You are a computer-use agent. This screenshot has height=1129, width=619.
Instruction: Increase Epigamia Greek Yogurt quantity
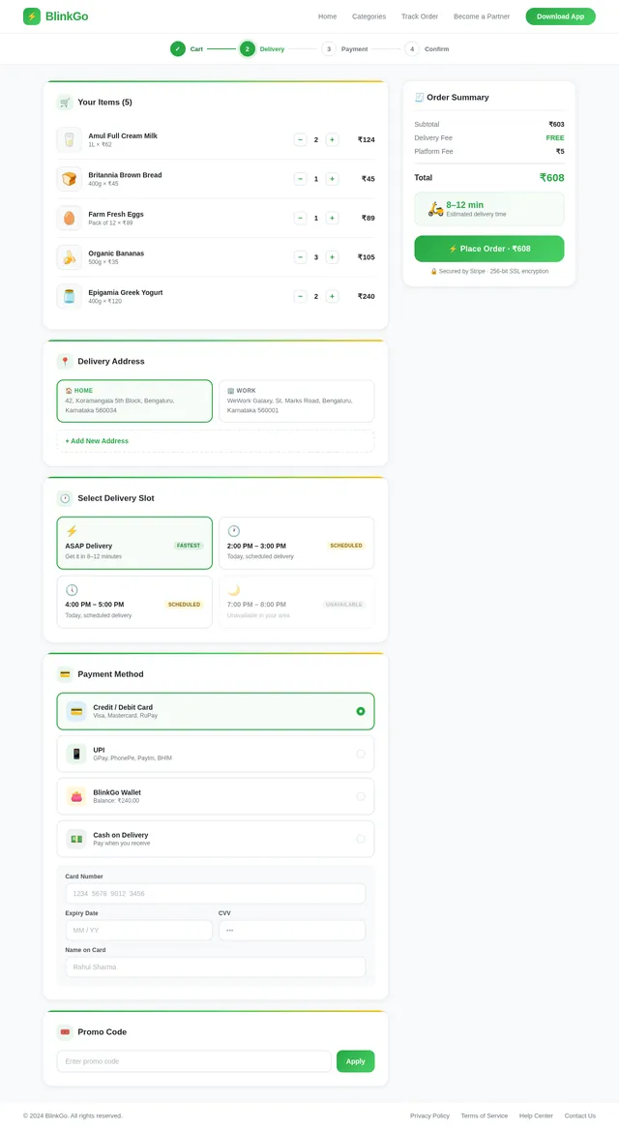pos(332,296)
